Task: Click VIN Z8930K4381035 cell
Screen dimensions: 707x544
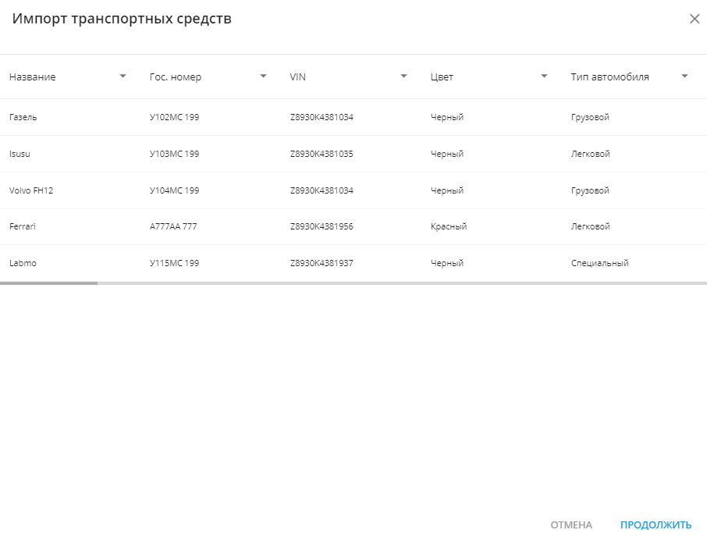Action: point(322,154)
